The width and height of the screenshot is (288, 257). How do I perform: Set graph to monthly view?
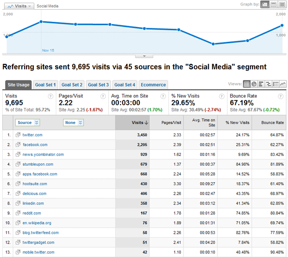[281, 5]
